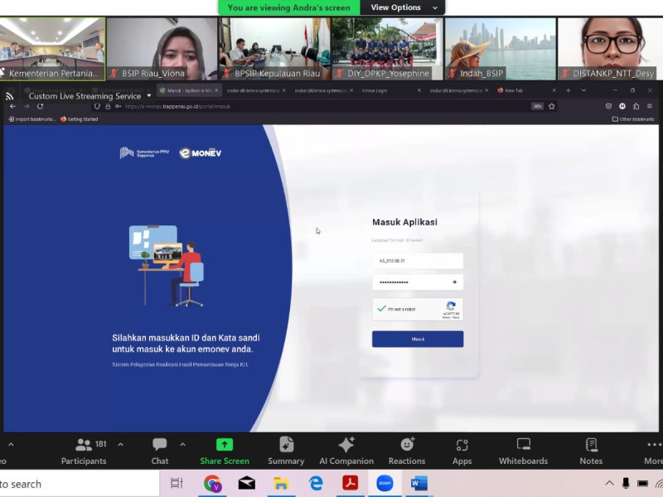Open the Notes tool
This screenshot has width=663, height=497.
[591, 451]
